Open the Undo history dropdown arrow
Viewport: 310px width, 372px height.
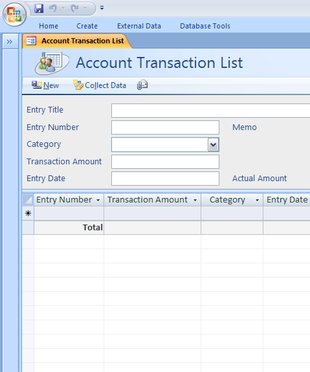click(63, 8)
